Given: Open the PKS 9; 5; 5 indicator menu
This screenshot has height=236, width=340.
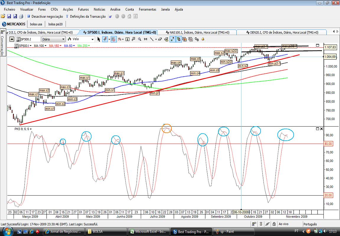Looking at the screenshot, I should (x=23, y=129).
